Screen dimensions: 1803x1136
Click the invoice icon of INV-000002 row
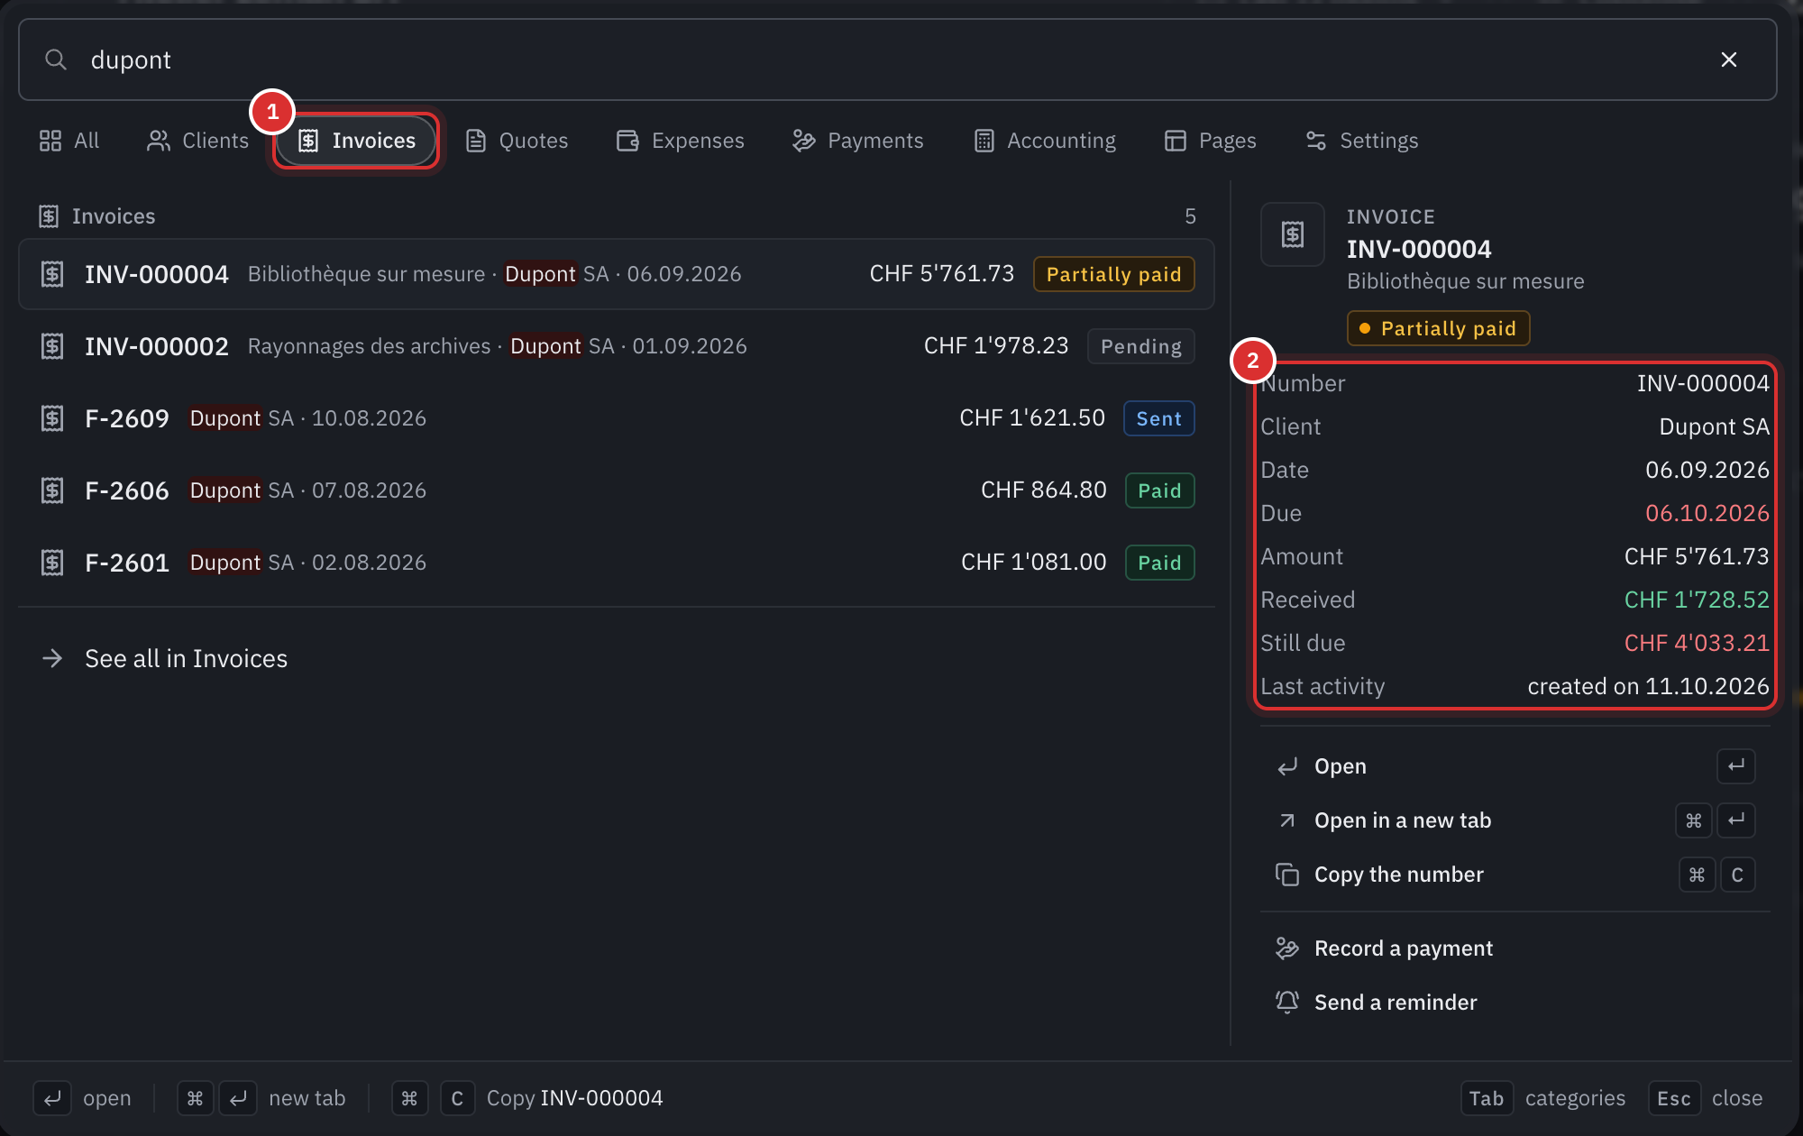click(x=52, y=346)
